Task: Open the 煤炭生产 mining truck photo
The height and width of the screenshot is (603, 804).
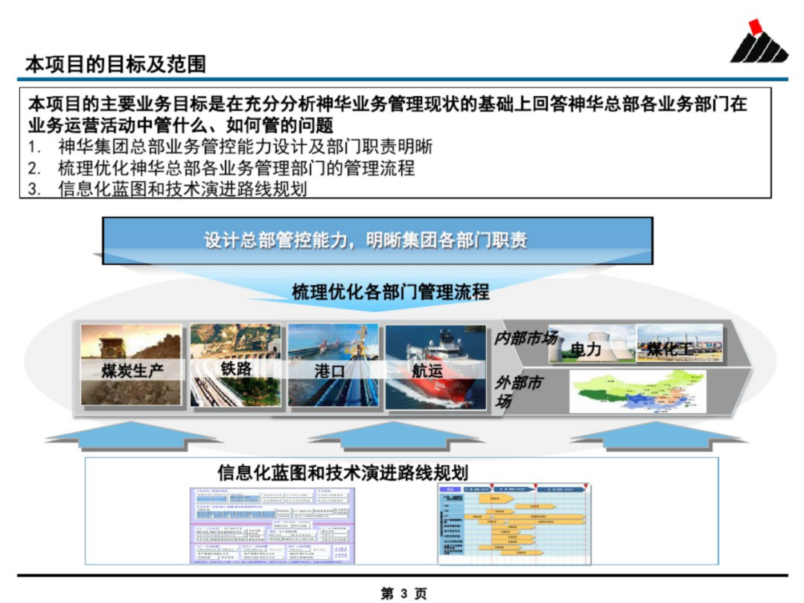Action: [x=131, y=365]
